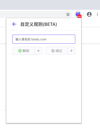Focus the domain input field (baidu.com placeholder)
The width and height of the screenshot is (100, 130).
(x=44, y=39)
